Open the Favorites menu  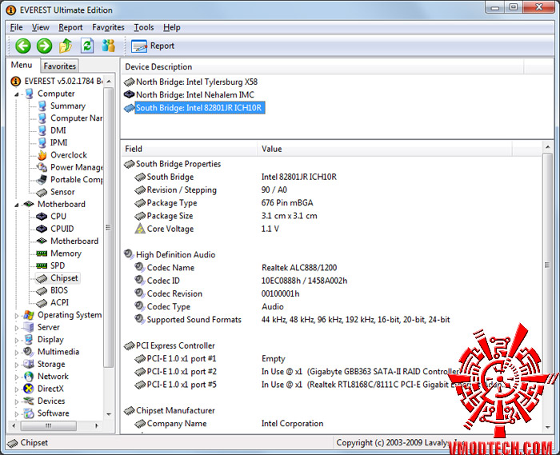(x=108, y=27)
